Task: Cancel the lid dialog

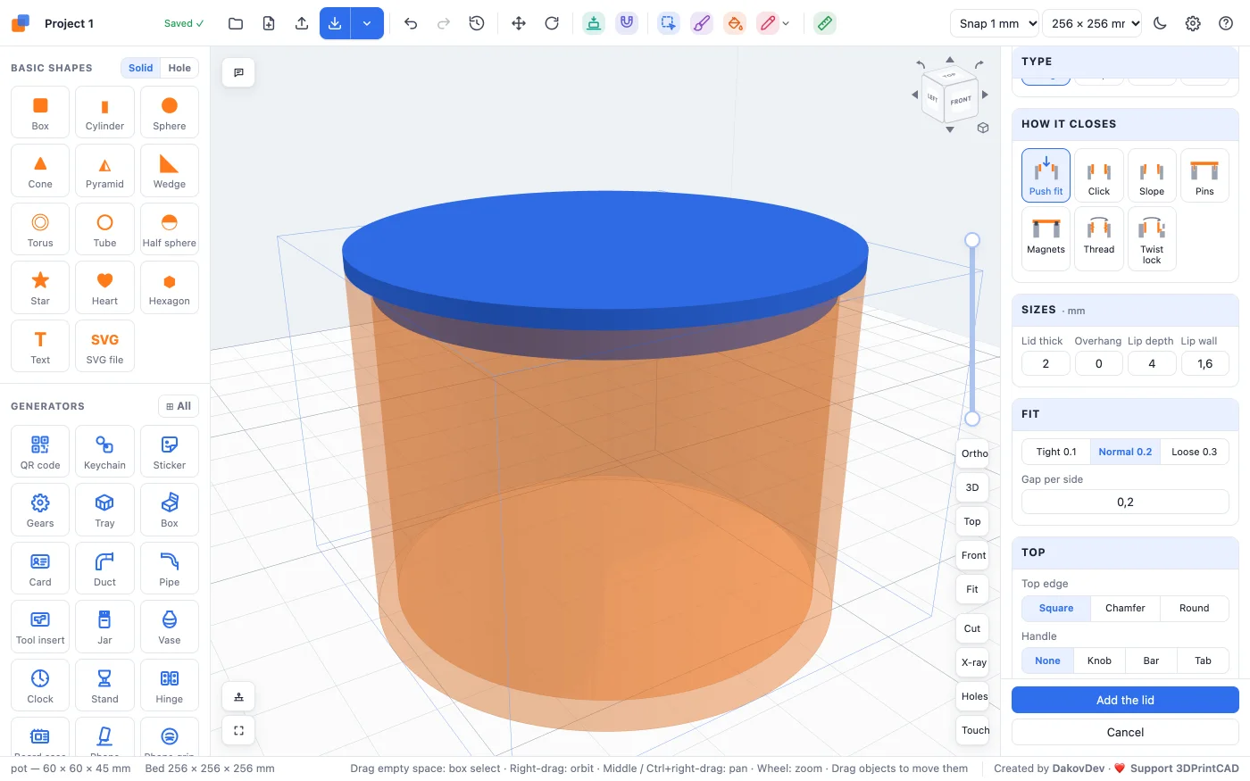Action: coord(1125,732)
